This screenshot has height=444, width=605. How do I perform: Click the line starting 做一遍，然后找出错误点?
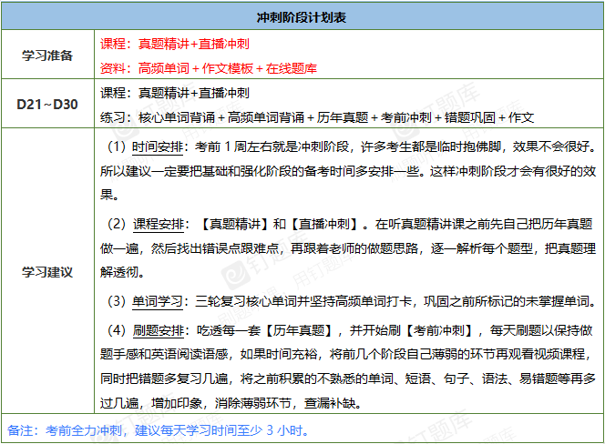(x=348, y=248)
